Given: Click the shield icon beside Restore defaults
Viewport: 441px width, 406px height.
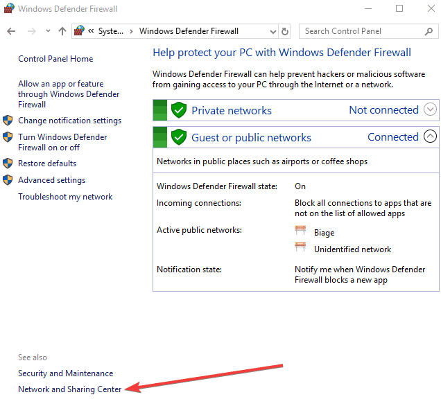Looking at the screenshot, I should coord(8,164).
